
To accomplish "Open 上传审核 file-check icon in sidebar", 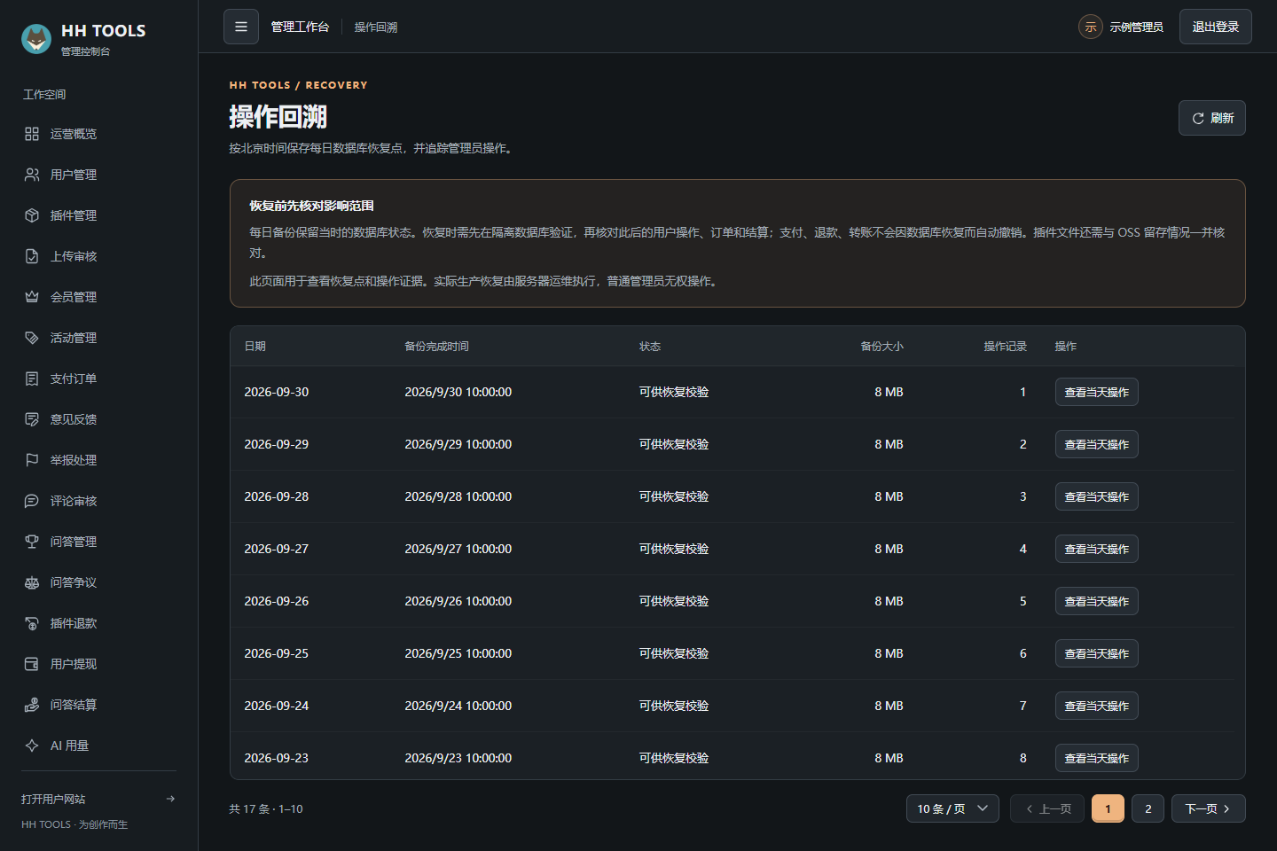I will click(32, 256).
